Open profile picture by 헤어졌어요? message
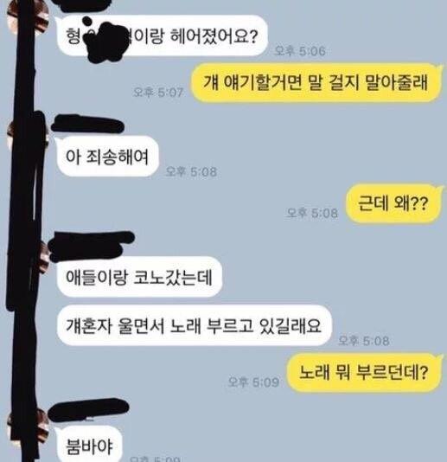This screenshot has height=462, width=447. 28,17
